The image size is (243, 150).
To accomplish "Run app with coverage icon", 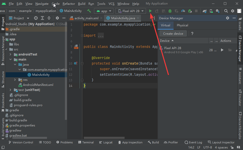I will (x=177, y=11).
